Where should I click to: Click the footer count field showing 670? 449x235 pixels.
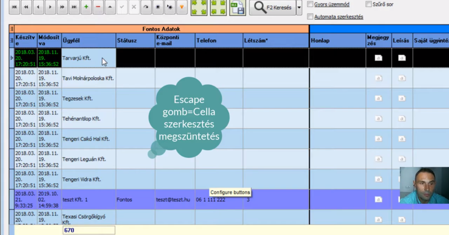pos(89,230)
